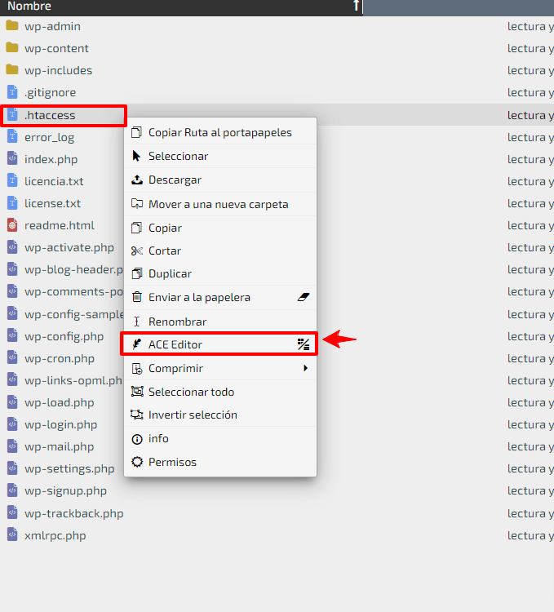Image resolution: width=554 pixels, height=612 pixels.
Task: Select the wp-settings.php file name
Action: click(69, 468)
